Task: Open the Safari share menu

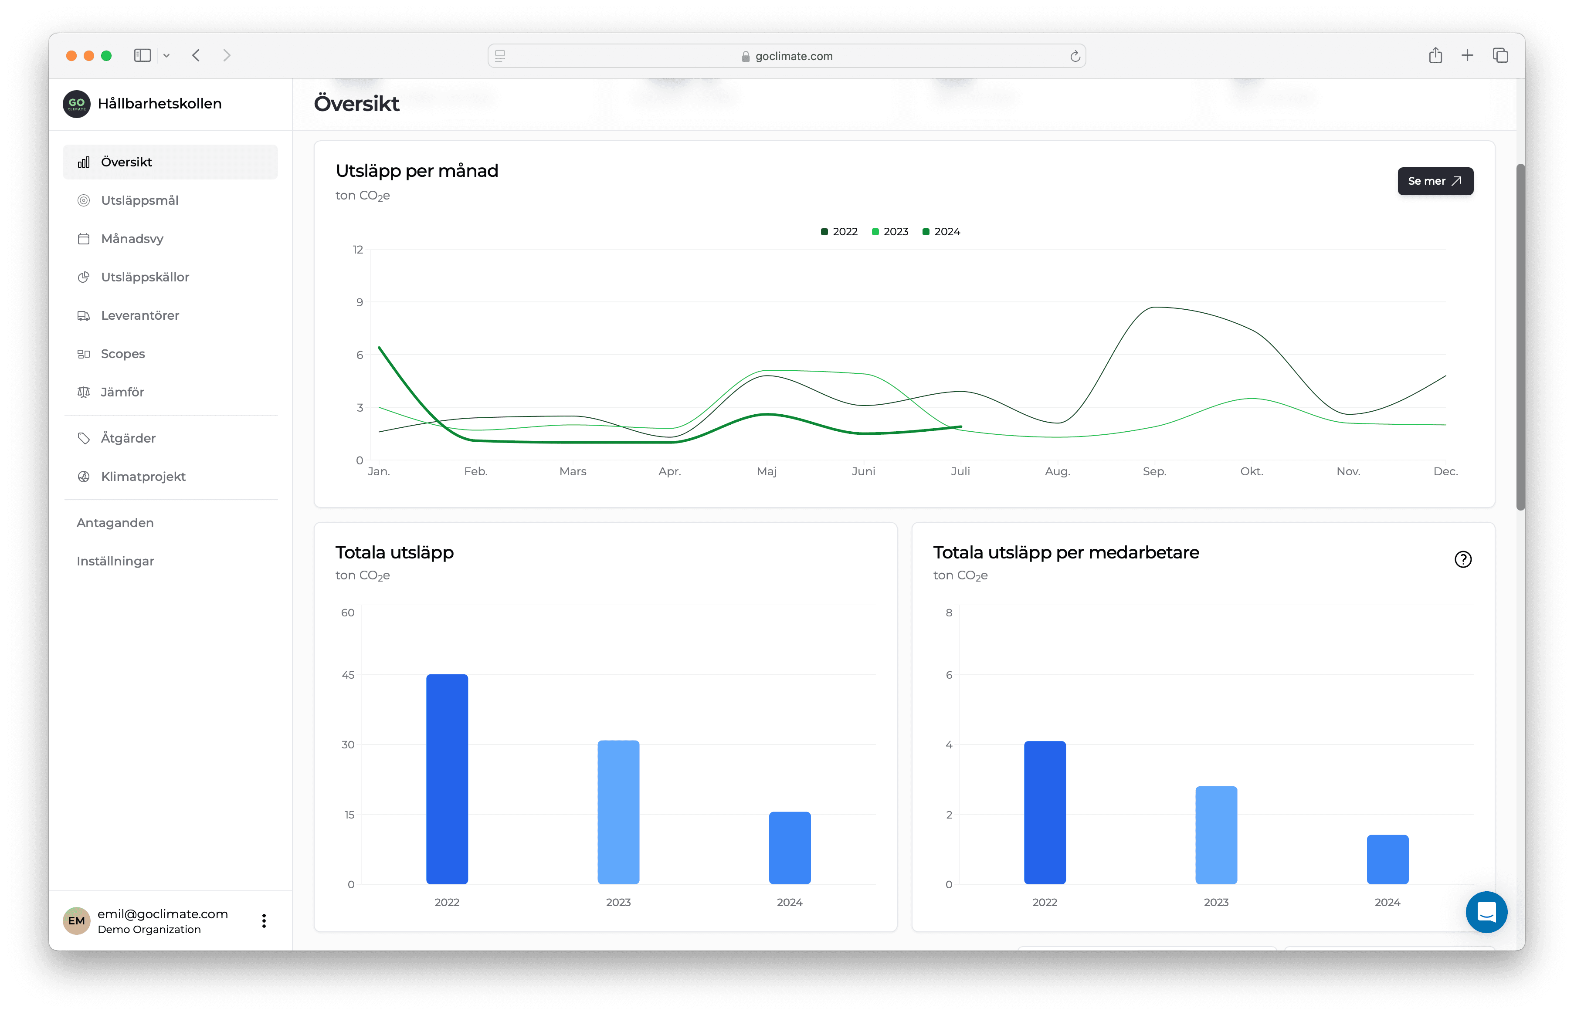Action: [1435, 56]
